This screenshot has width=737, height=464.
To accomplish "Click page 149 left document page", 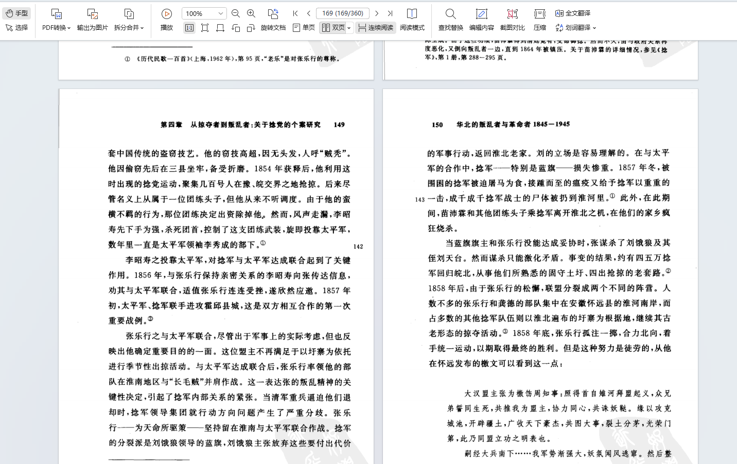I will point(216,276).
